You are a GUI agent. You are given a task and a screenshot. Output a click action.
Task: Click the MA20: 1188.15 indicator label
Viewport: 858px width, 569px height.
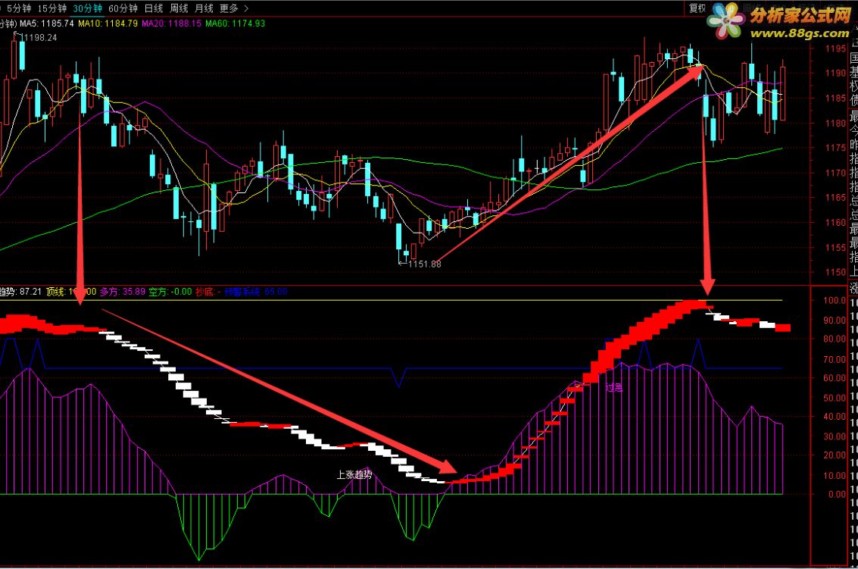click(171, 23)
